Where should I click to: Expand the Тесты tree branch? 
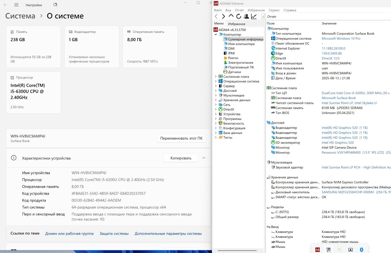pos(216,137)
